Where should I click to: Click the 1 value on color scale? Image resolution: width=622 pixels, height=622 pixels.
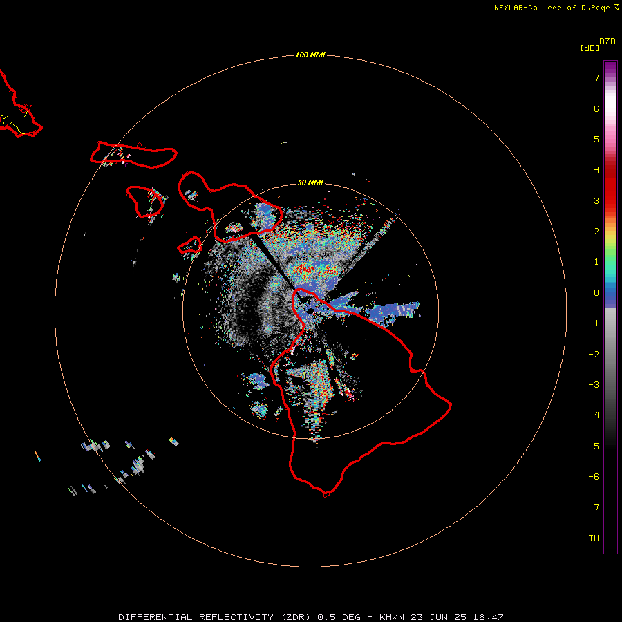[x=596, y=262]
